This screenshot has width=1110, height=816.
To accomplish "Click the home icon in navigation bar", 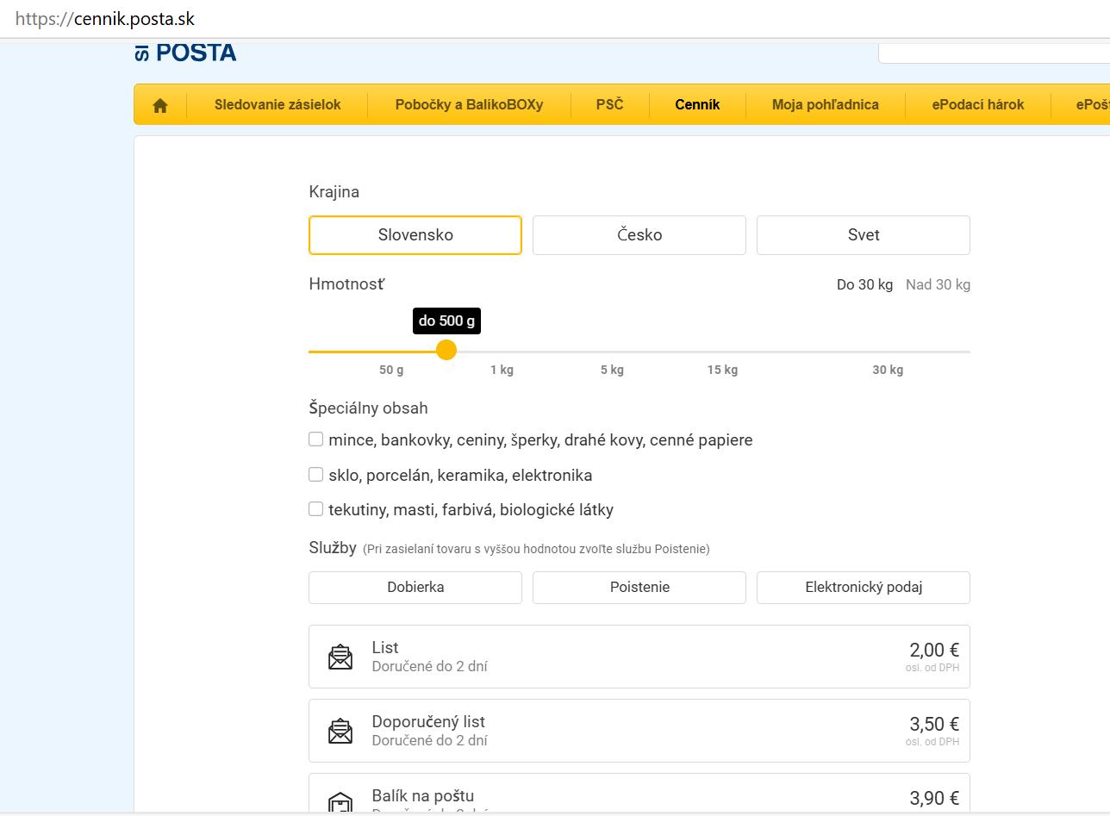I will 159,105.
